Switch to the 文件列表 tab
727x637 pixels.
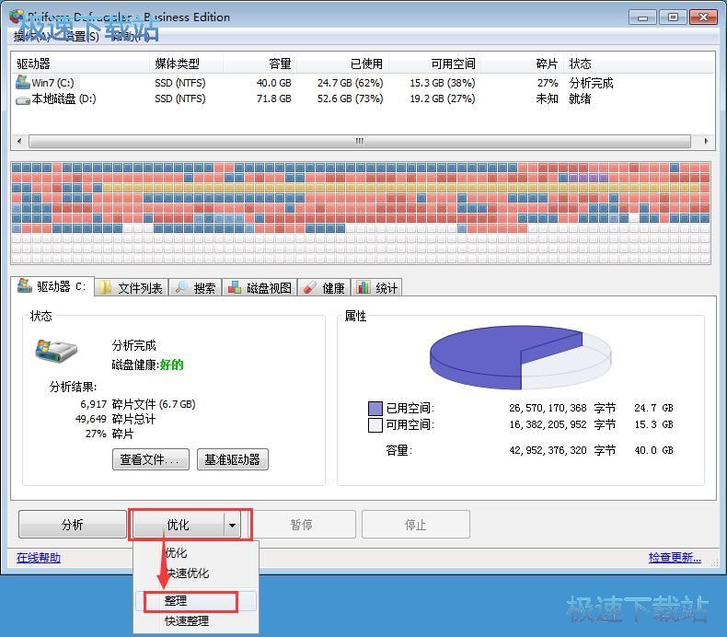pyautogui.click(x=132, y=287)
